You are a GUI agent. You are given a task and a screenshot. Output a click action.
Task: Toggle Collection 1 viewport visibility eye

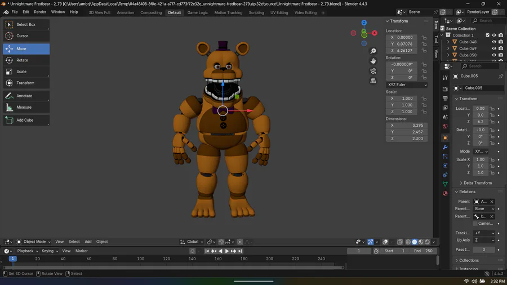coord(494,35)
